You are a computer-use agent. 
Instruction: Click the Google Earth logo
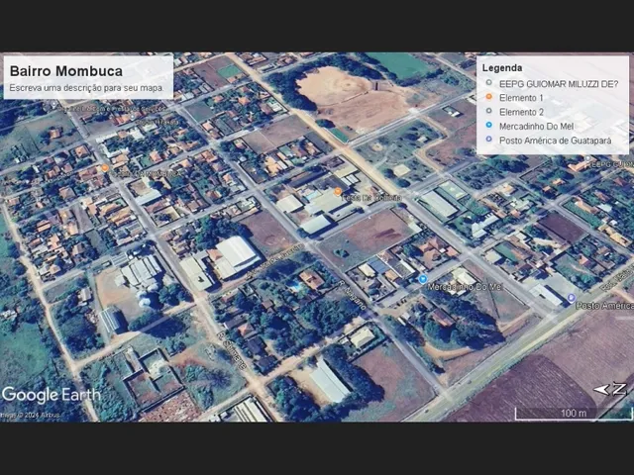[x=51, y=395]
